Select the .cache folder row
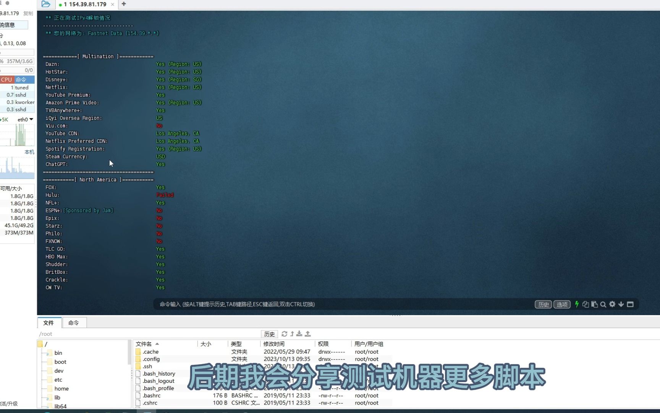Image resolution: width=660 pixels, height=413 pixels. [263, 352]
